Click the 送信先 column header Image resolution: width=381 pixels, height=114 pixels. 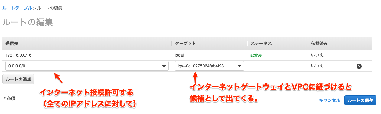tap(12, 44)
